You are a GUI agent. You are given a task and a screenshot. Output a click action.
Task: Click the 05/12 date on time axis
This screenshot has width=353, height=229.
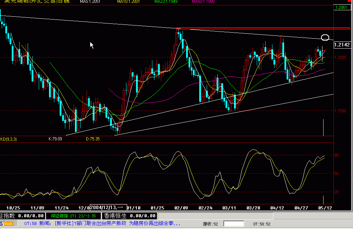click(325, 208)
